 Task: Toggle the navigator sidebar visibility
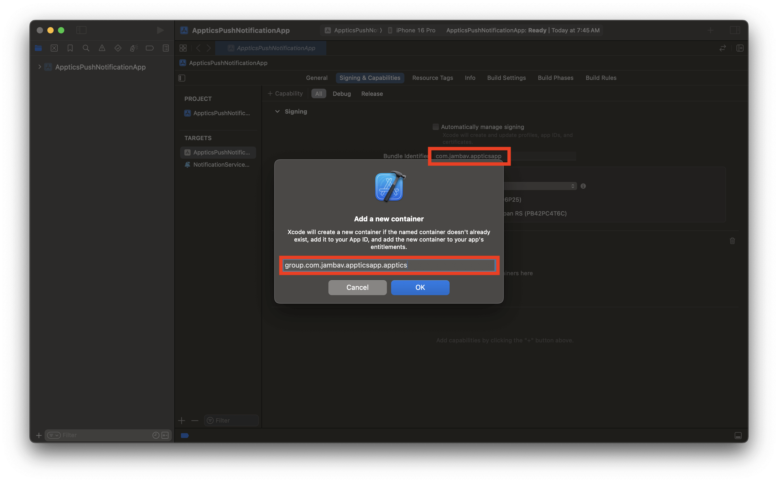tap(81, 30)
